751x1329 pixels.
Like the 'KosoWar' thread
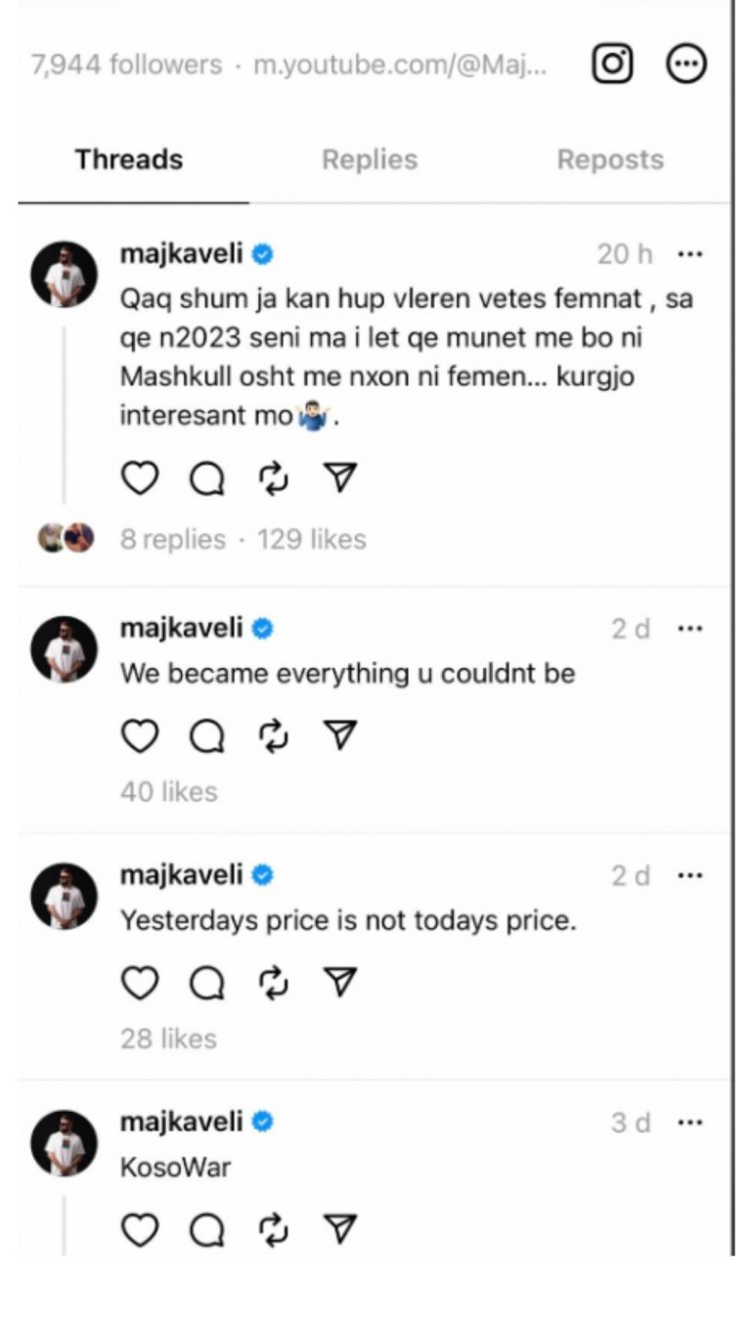click(x=140, y=1230)
